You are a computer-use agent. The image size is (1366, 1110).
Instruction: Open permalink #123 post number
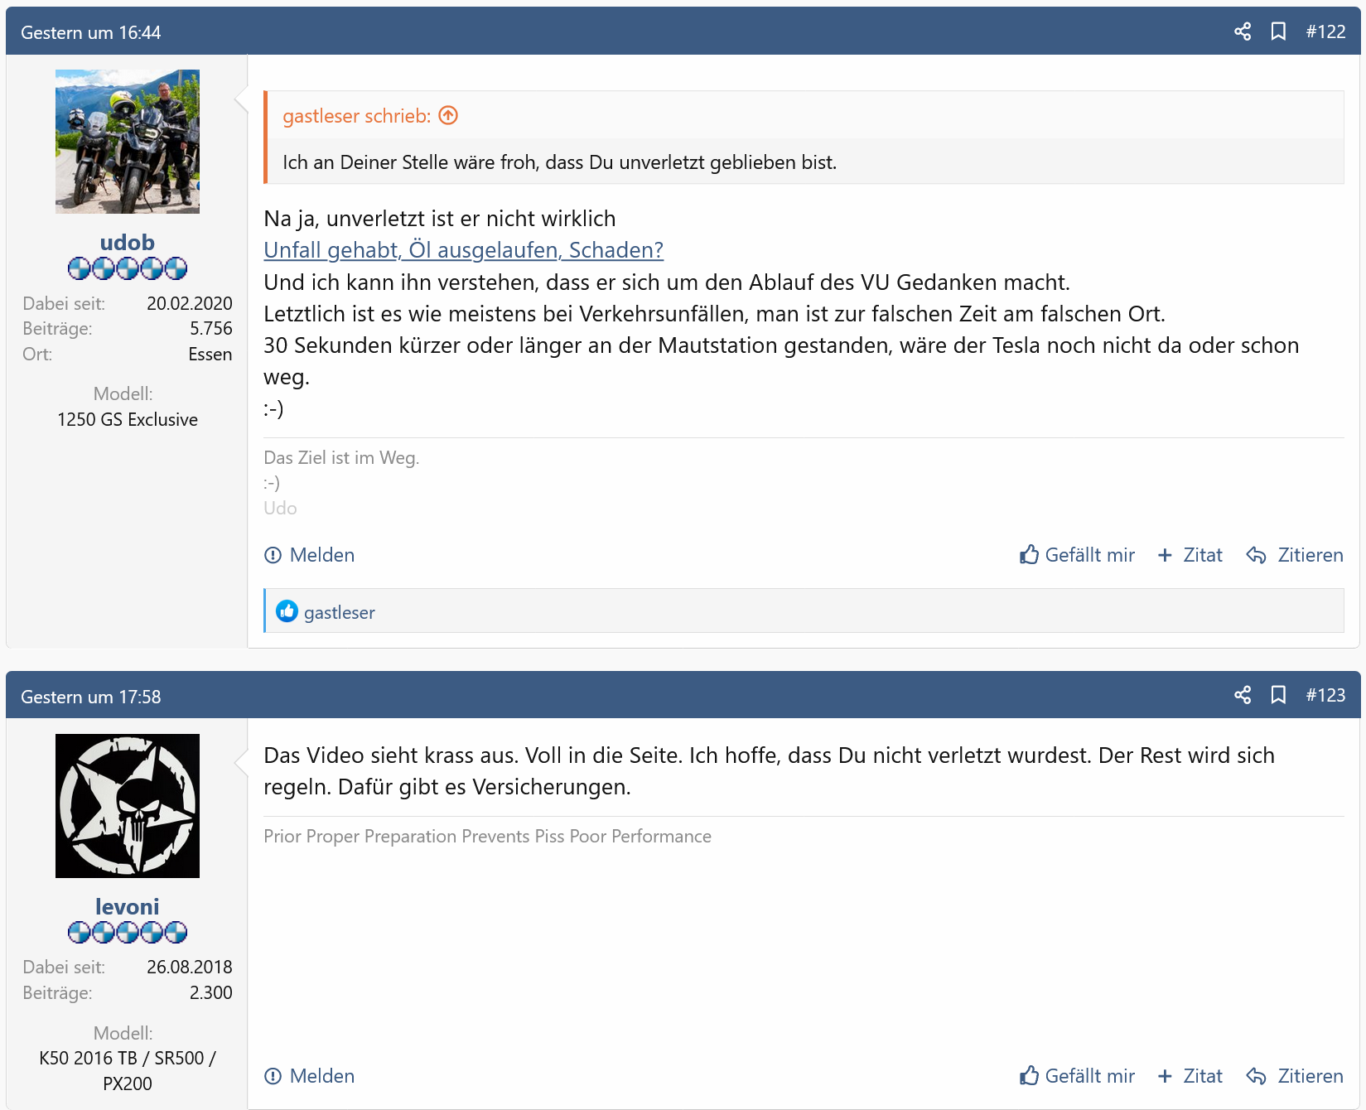point(1325,695)
